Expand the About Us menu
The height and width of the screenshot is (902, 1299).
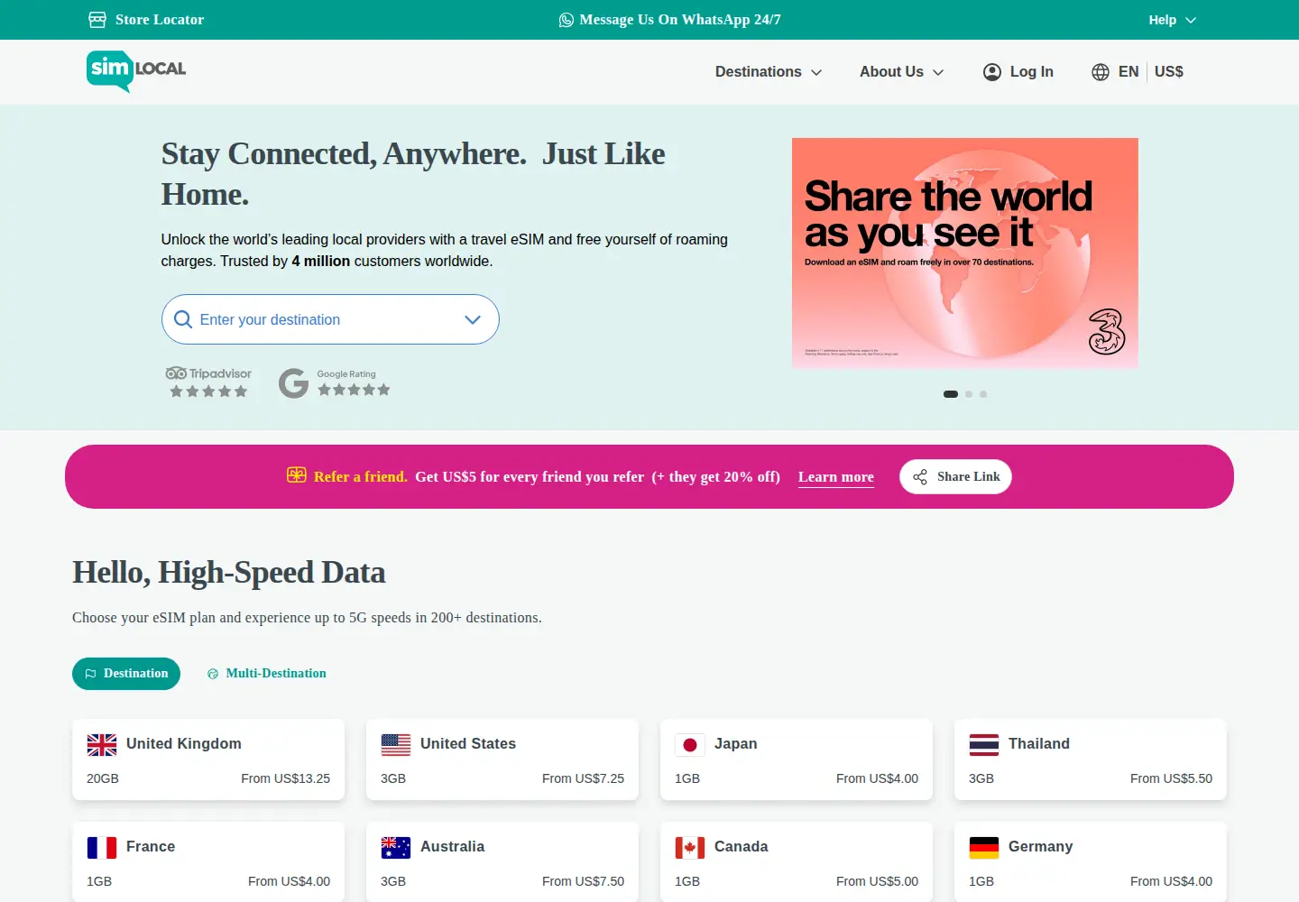(901, 72)
